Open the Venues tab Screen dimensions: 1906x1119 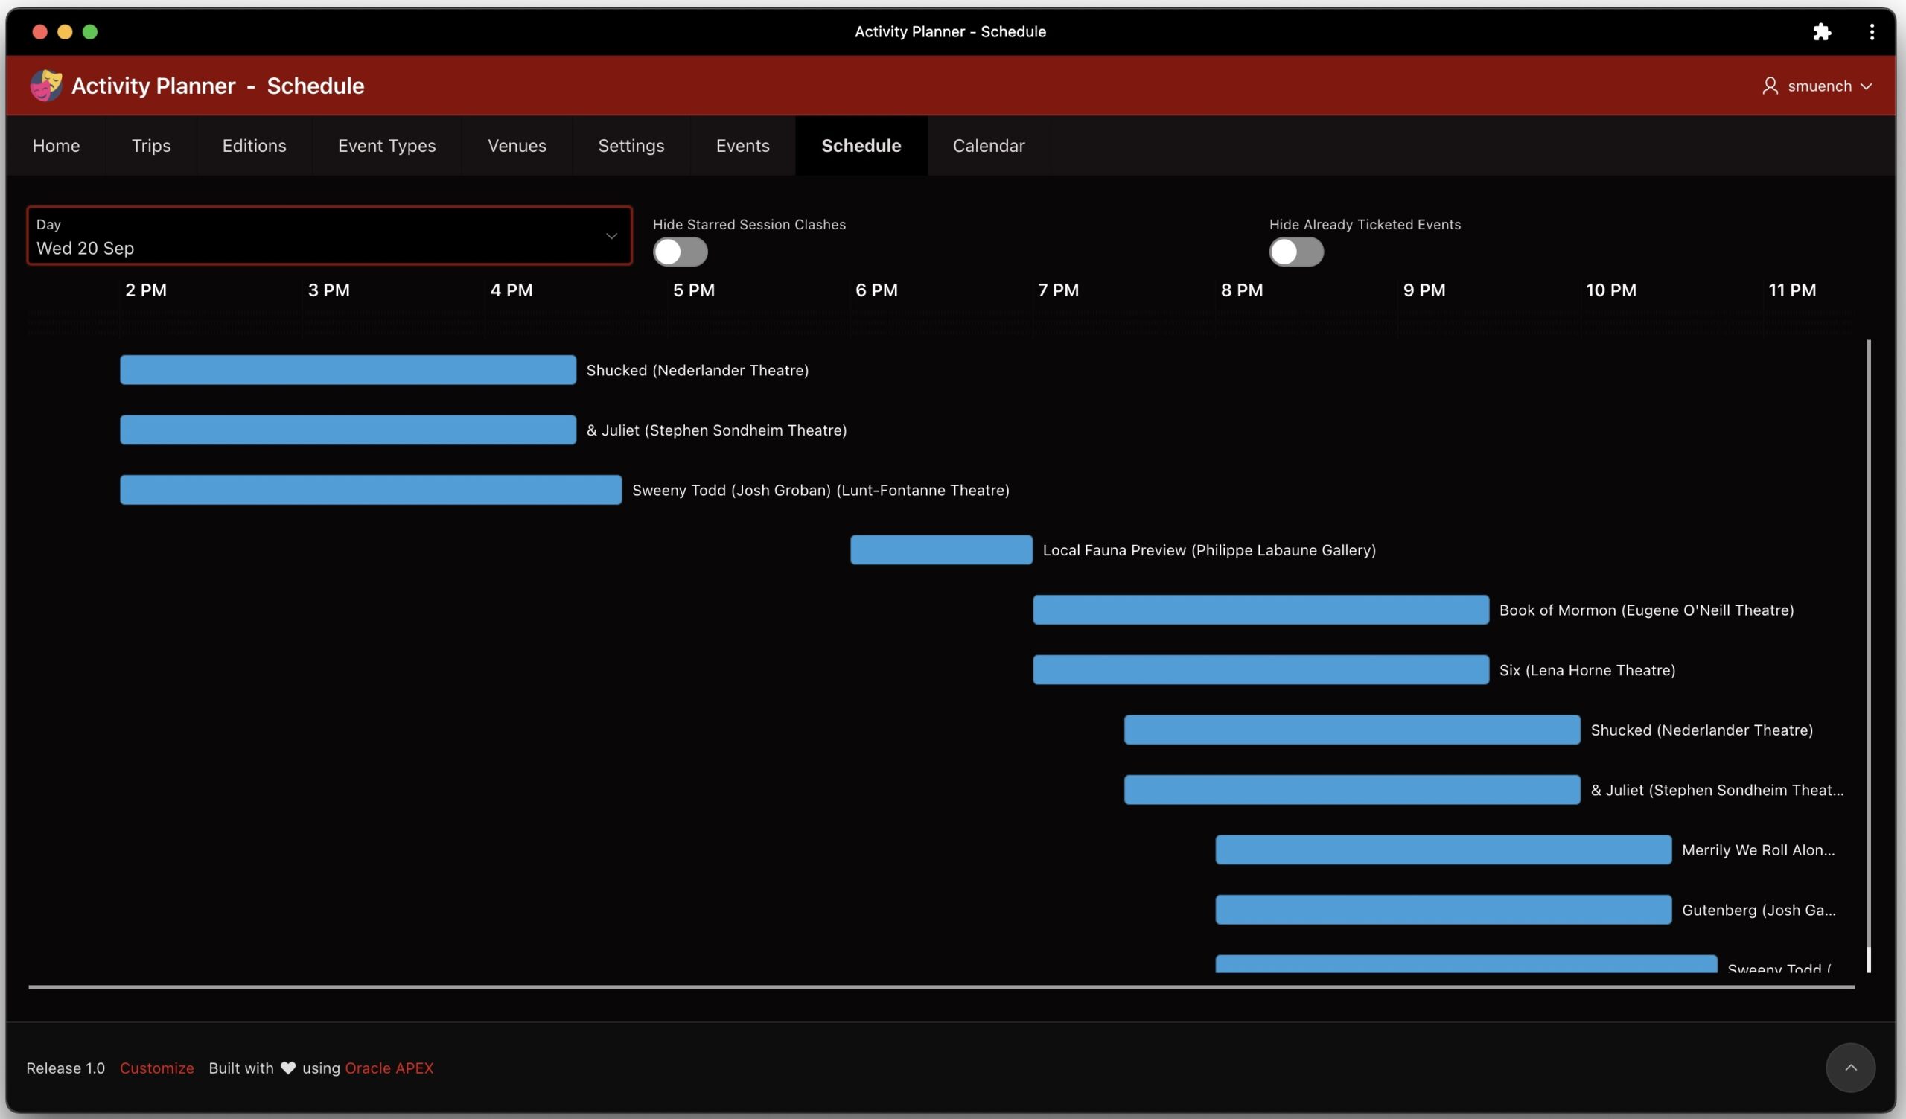[x=517, y=145]
